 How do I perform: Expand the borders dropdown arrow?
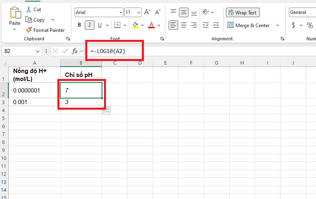[125, 25]
